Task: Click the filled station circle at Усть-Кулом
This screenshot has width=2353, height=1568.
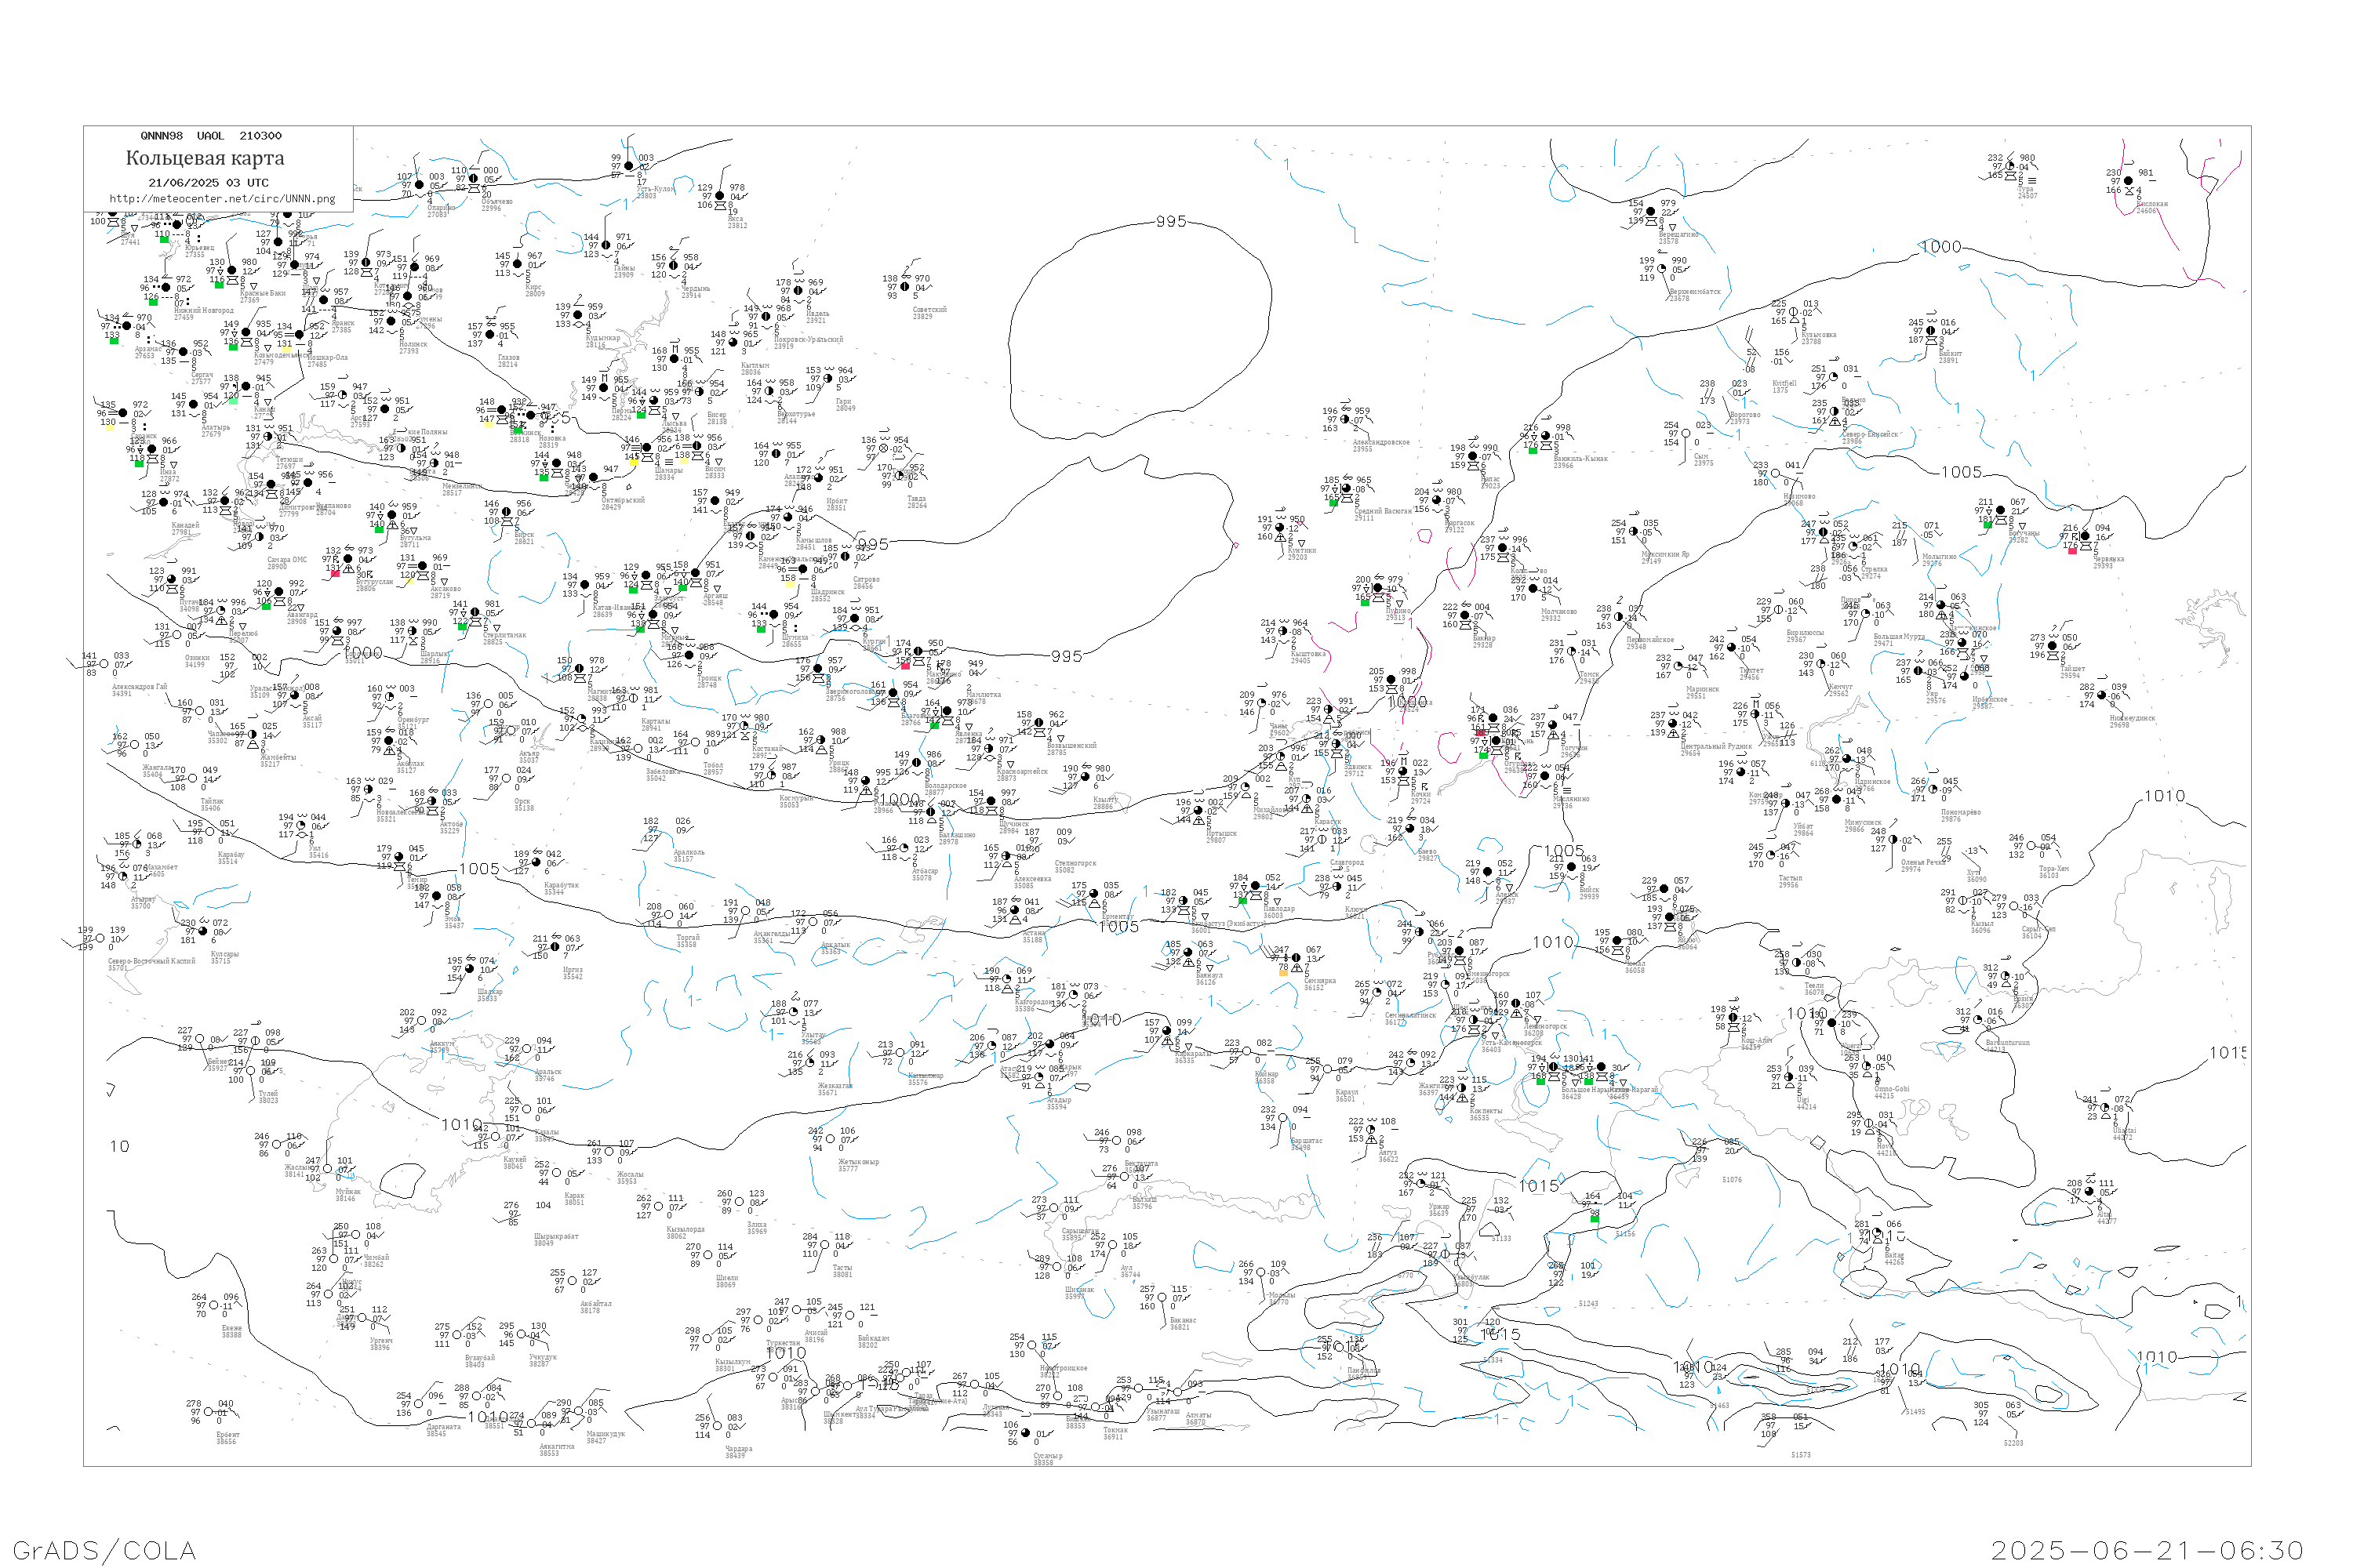Action: 628,166
